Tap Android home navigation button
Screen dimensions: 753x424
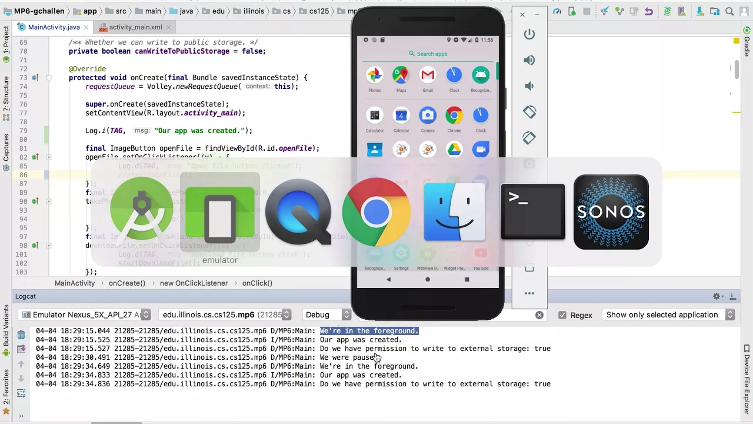pos(428,280)
